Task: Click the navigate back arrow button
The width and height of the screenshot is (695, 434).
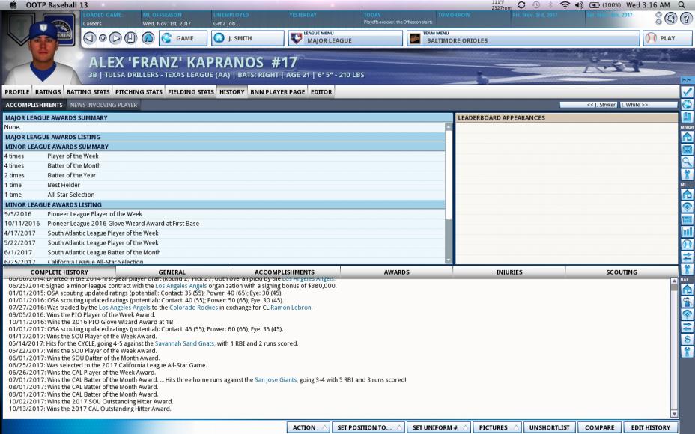Action: [x=90, y=38]
